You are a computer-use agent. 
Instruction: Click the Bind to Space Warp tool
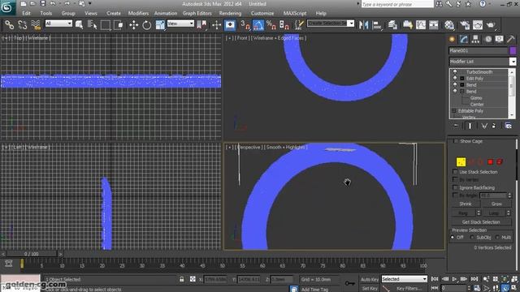tap(36, 25)
